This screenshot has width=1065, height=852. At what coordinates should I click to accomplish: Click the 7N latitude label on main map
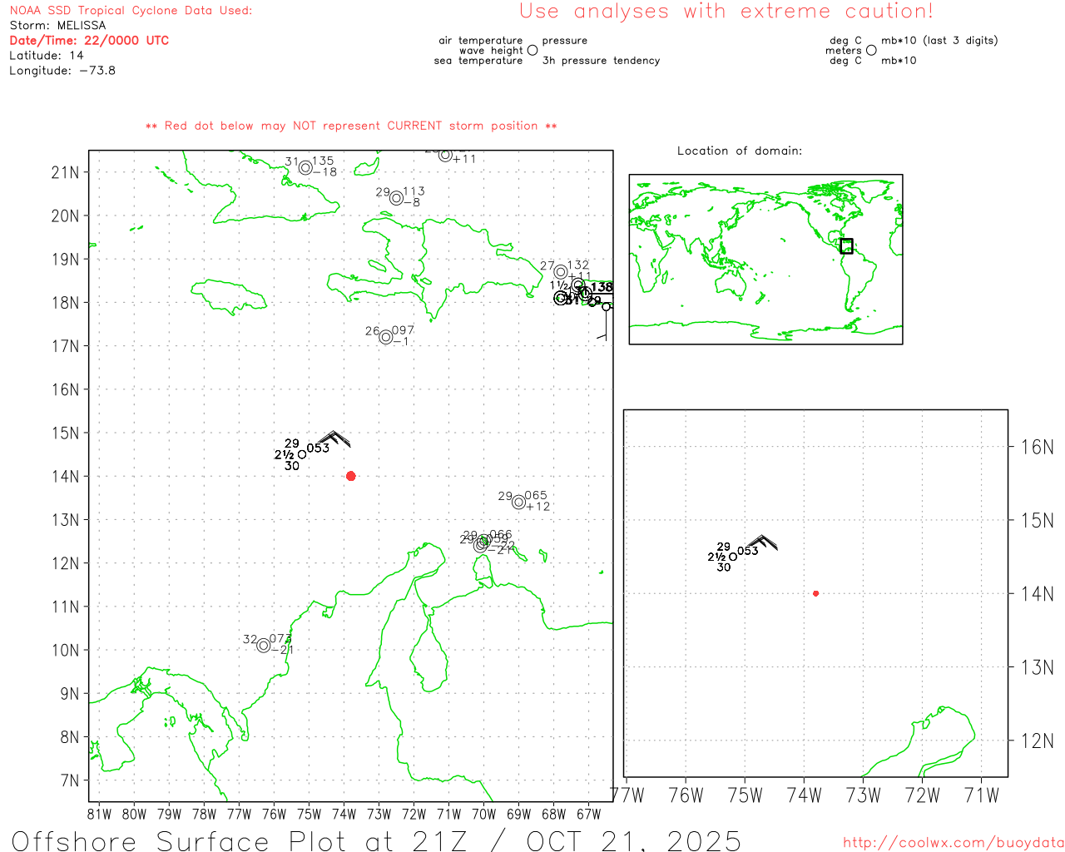[70, 780]
